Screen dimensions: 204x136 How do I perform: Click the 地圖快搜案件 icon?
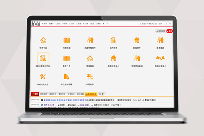point(90,40)
